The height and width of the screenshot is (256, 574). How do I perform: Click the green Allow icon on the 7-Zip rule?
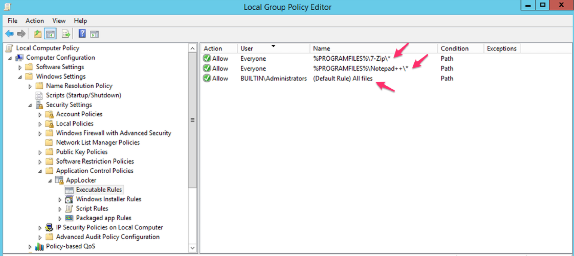[x=206, y=58]
